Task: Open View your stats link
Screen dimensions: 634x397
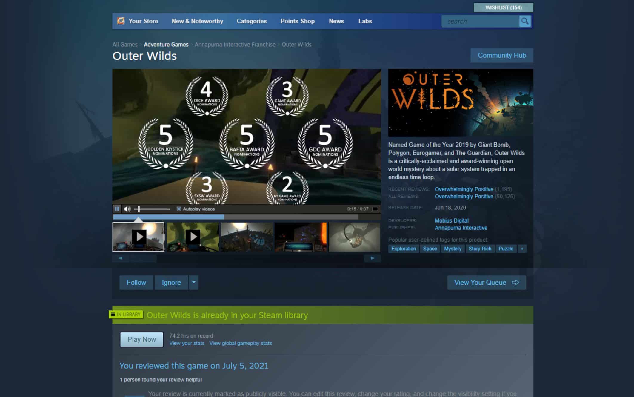Action: (187, 343)
